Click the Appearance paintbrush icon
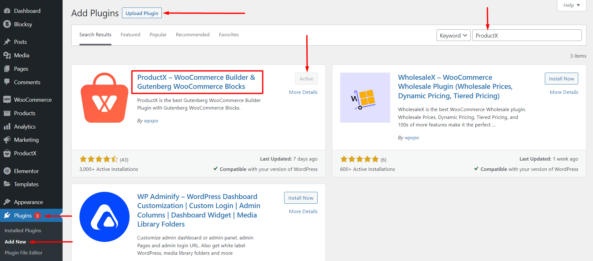593x261 pixels. point(7,202)
